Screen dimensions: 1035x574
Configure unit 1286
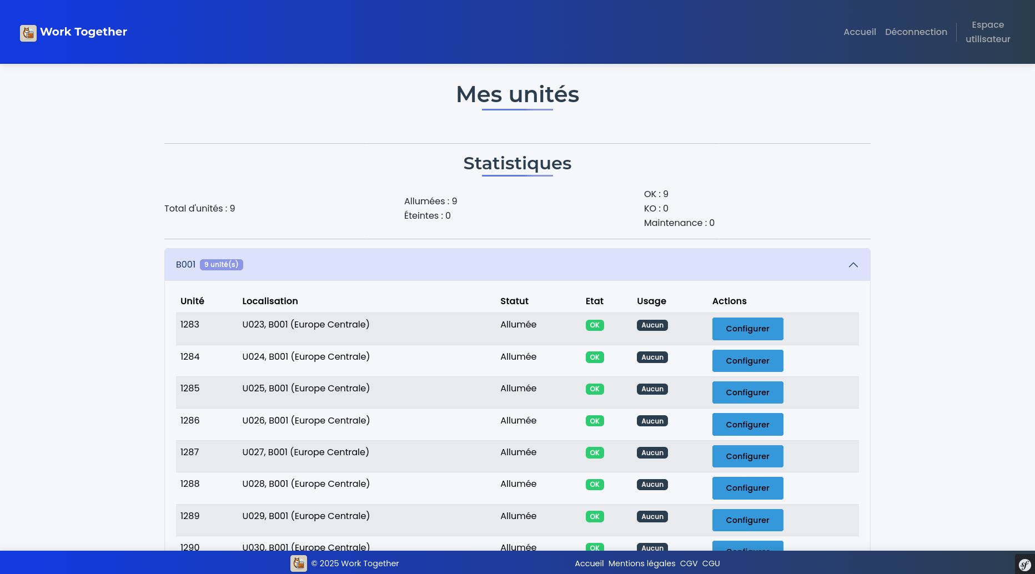tap(748, 425)
